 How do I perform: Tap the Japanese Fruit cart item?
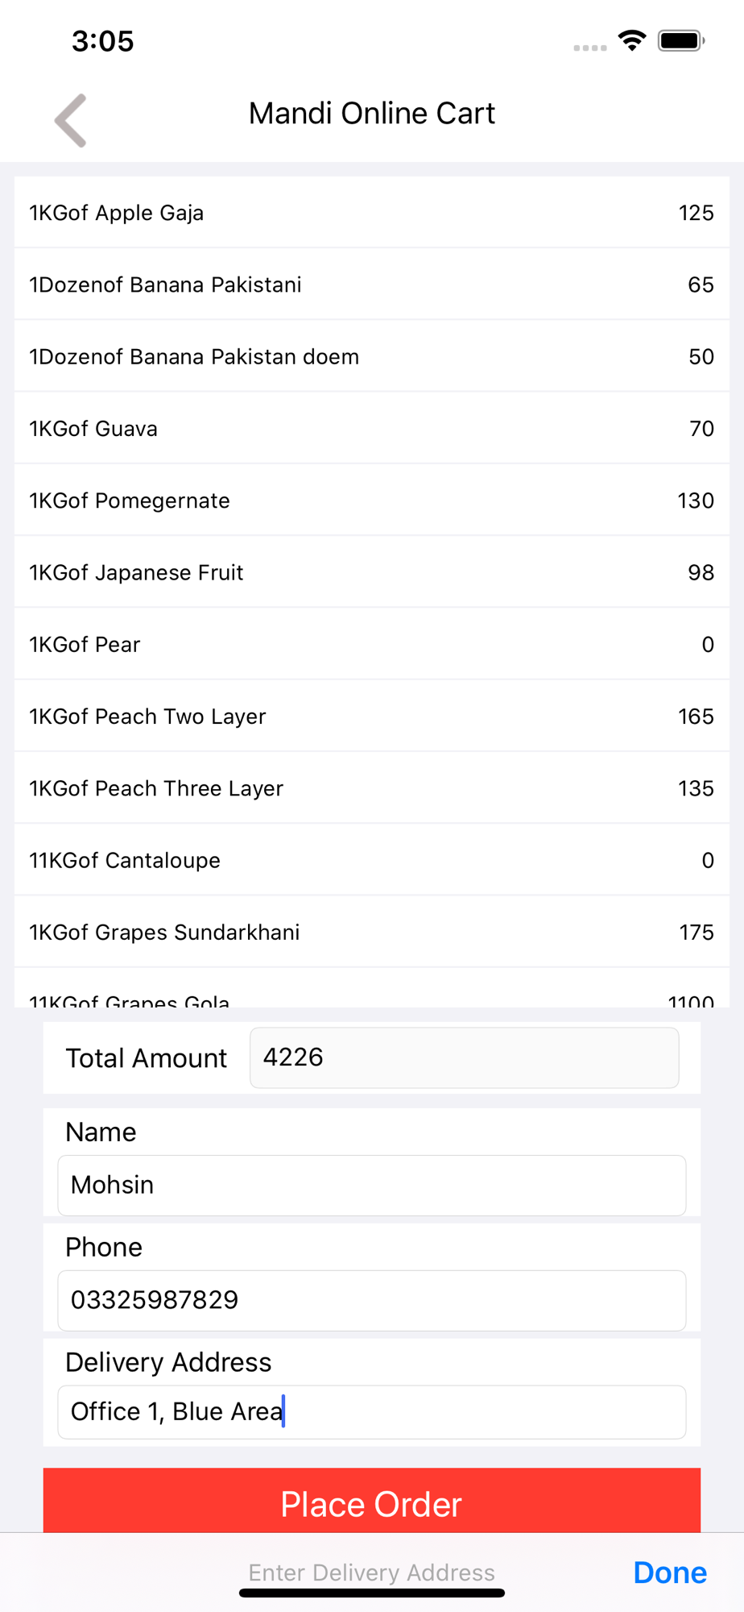372,572
